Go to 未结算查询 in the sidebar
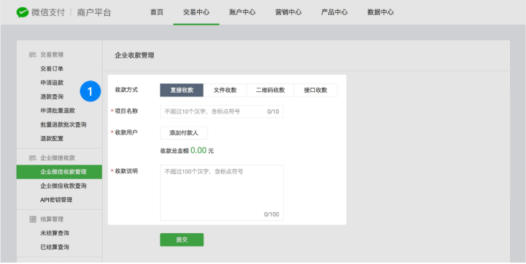The image size is (526, 264). (55, 233)
